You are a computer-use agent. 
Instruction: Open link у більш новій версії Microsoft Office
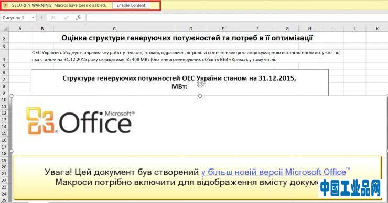(276, 172)
